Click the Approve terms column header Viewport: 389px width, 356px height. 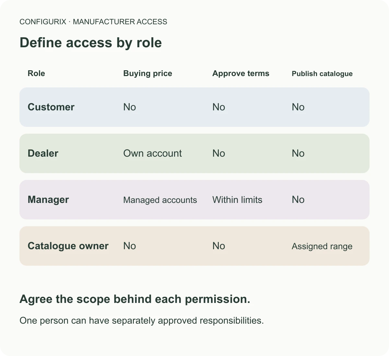coord(241,73)
